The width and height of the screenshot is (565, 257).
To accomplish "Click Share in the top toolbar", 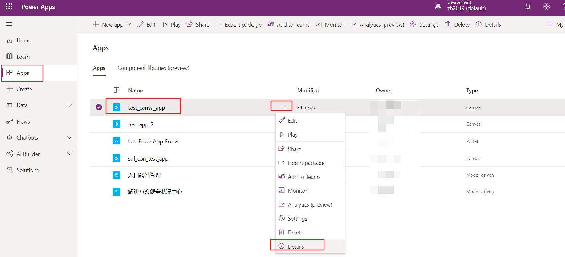I will [x=198, y=25].
